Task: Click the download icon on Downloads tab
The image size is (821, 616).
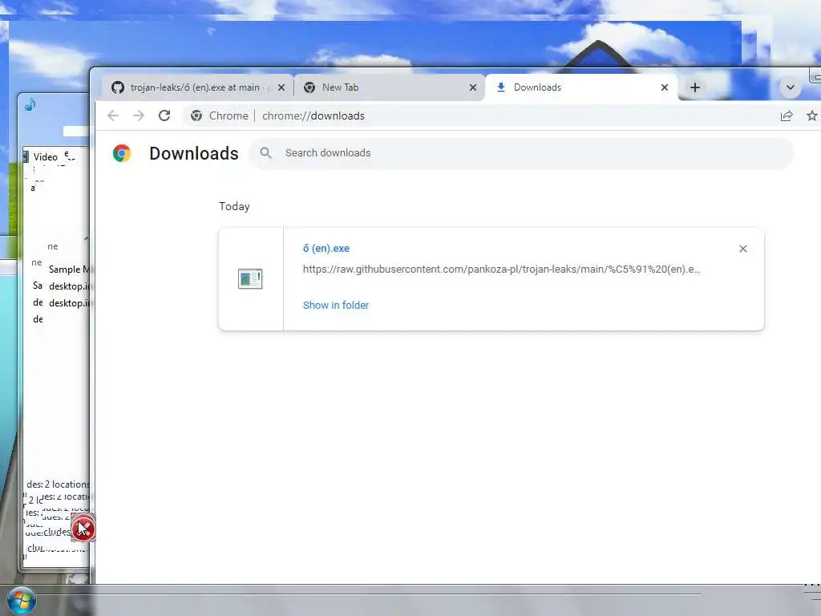Action: click(x=500, y=87)
